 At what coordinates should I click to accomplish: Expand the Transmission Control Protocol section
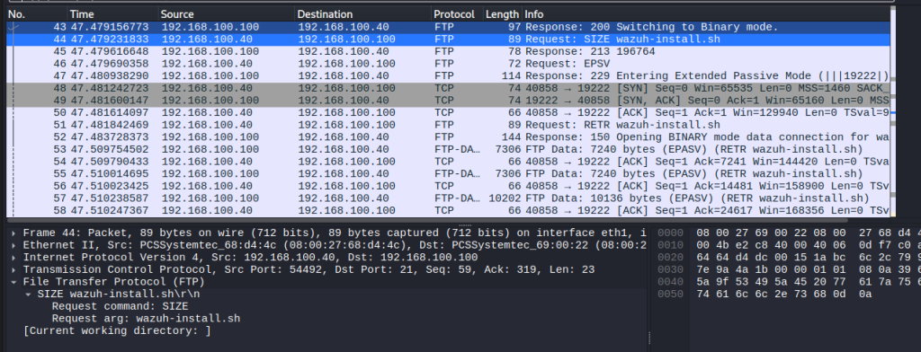(14, 270)
